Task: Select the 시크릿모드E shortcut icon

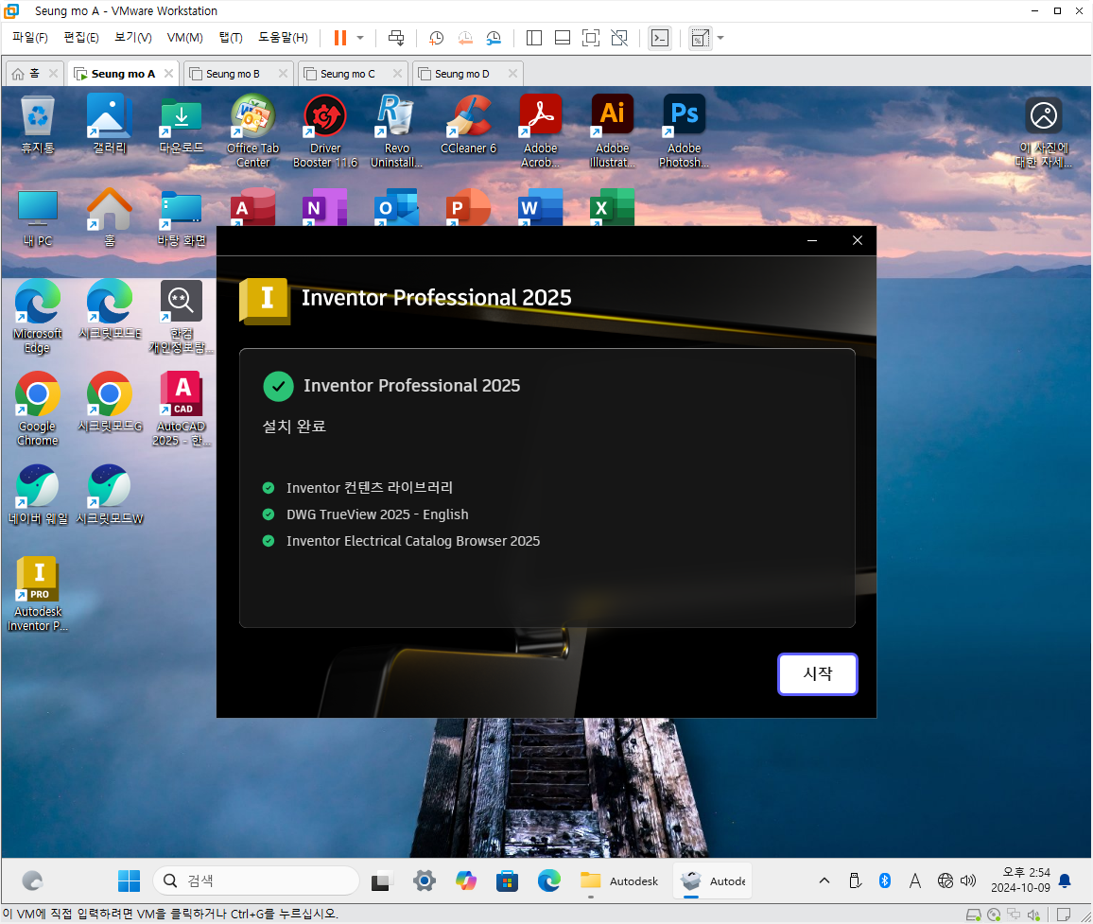Action: [x=110, y=309]
